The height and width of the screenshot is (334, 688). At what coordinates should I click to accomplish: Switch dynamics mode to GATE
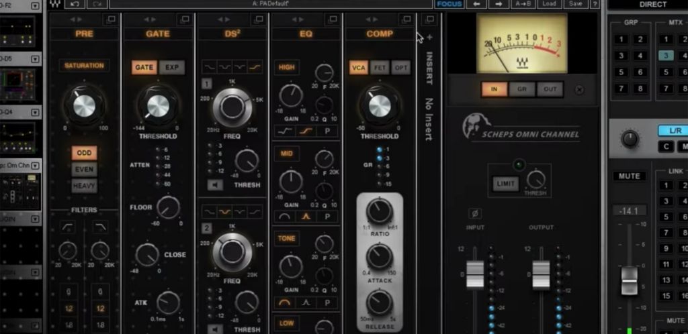[x=144, y=68]
